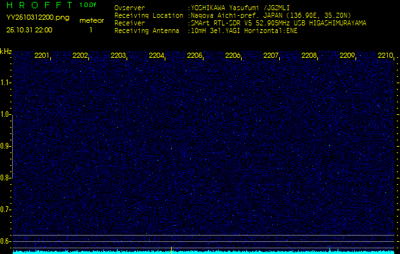Image resolution: width=400 pixels, height=254 pixels.
Task: Click the yellow meteor label
Action: click(x=92, y=20)
